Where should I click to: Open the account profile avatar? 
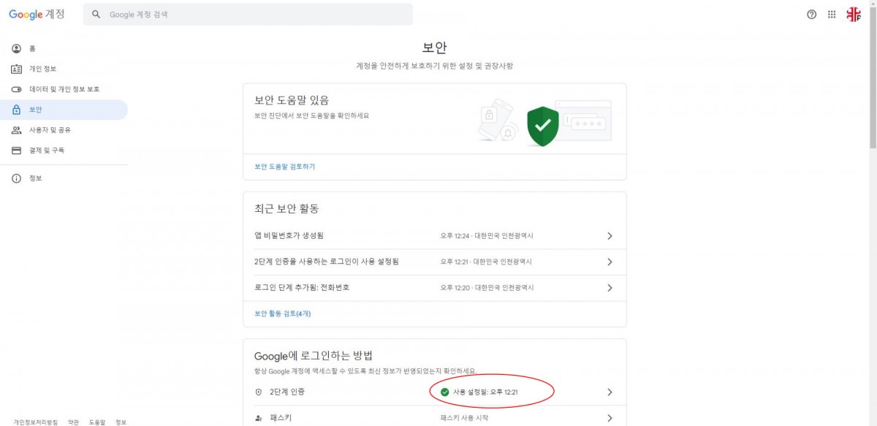point(854,14)
